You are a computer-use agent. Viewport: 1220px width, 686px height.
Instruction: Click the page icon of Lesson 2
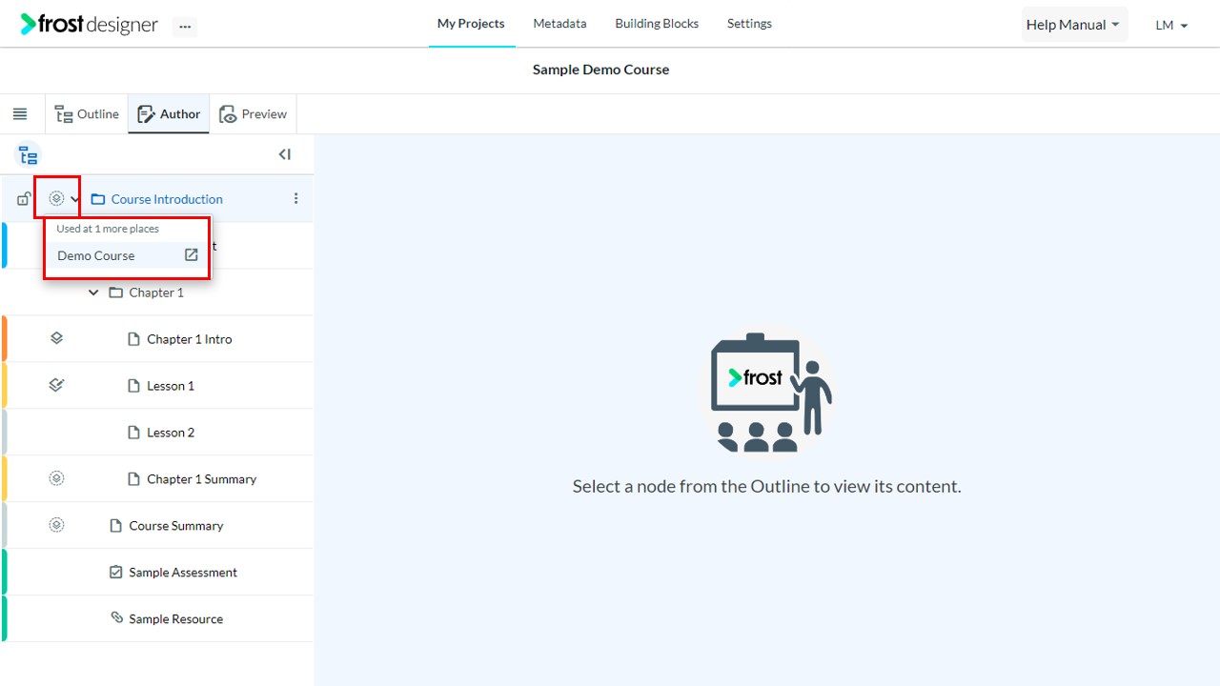[134, 433]
